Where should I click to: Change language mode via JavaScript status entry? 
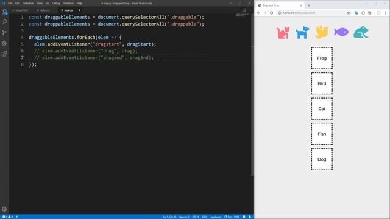coord(216,217)
